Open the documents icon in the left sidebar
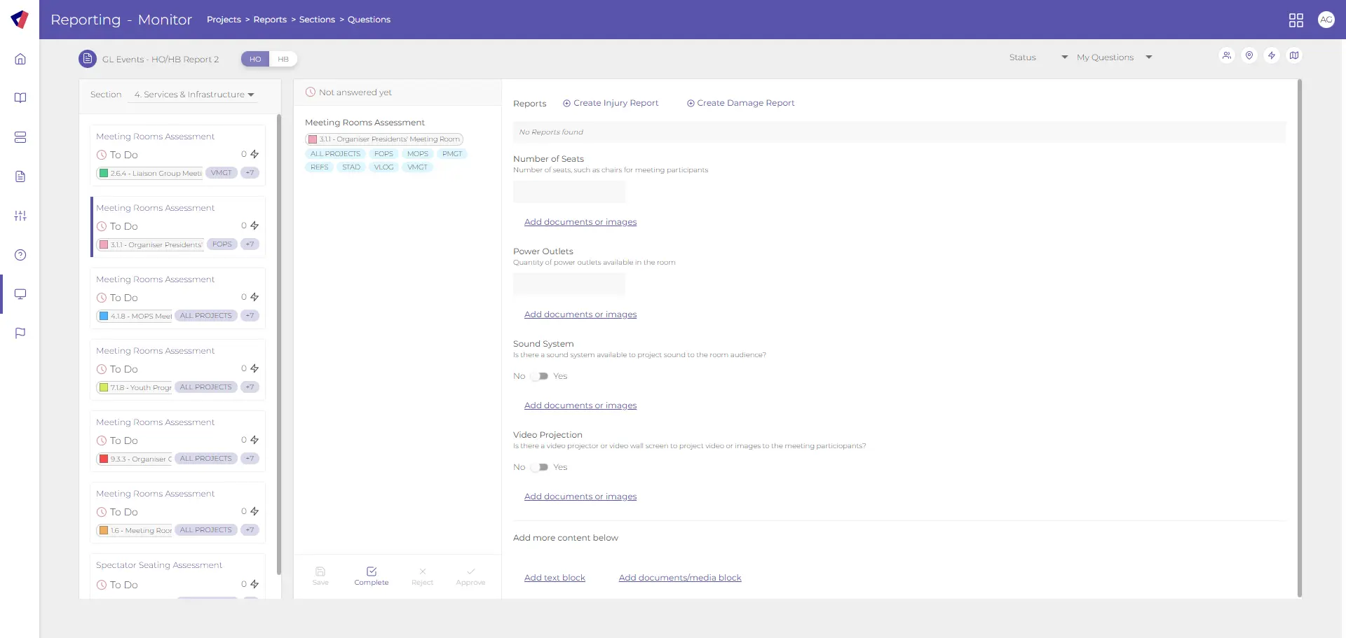The width and height of the screenshot is (1346, 638). click(20, 176)
